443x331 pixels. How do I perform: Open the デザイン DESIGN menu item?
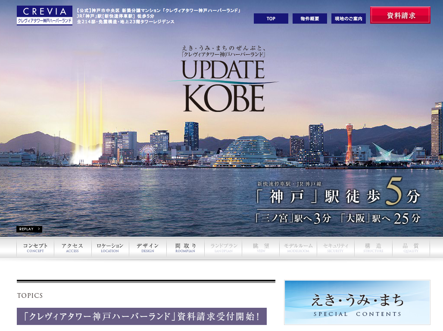click(x=147, y=248)
